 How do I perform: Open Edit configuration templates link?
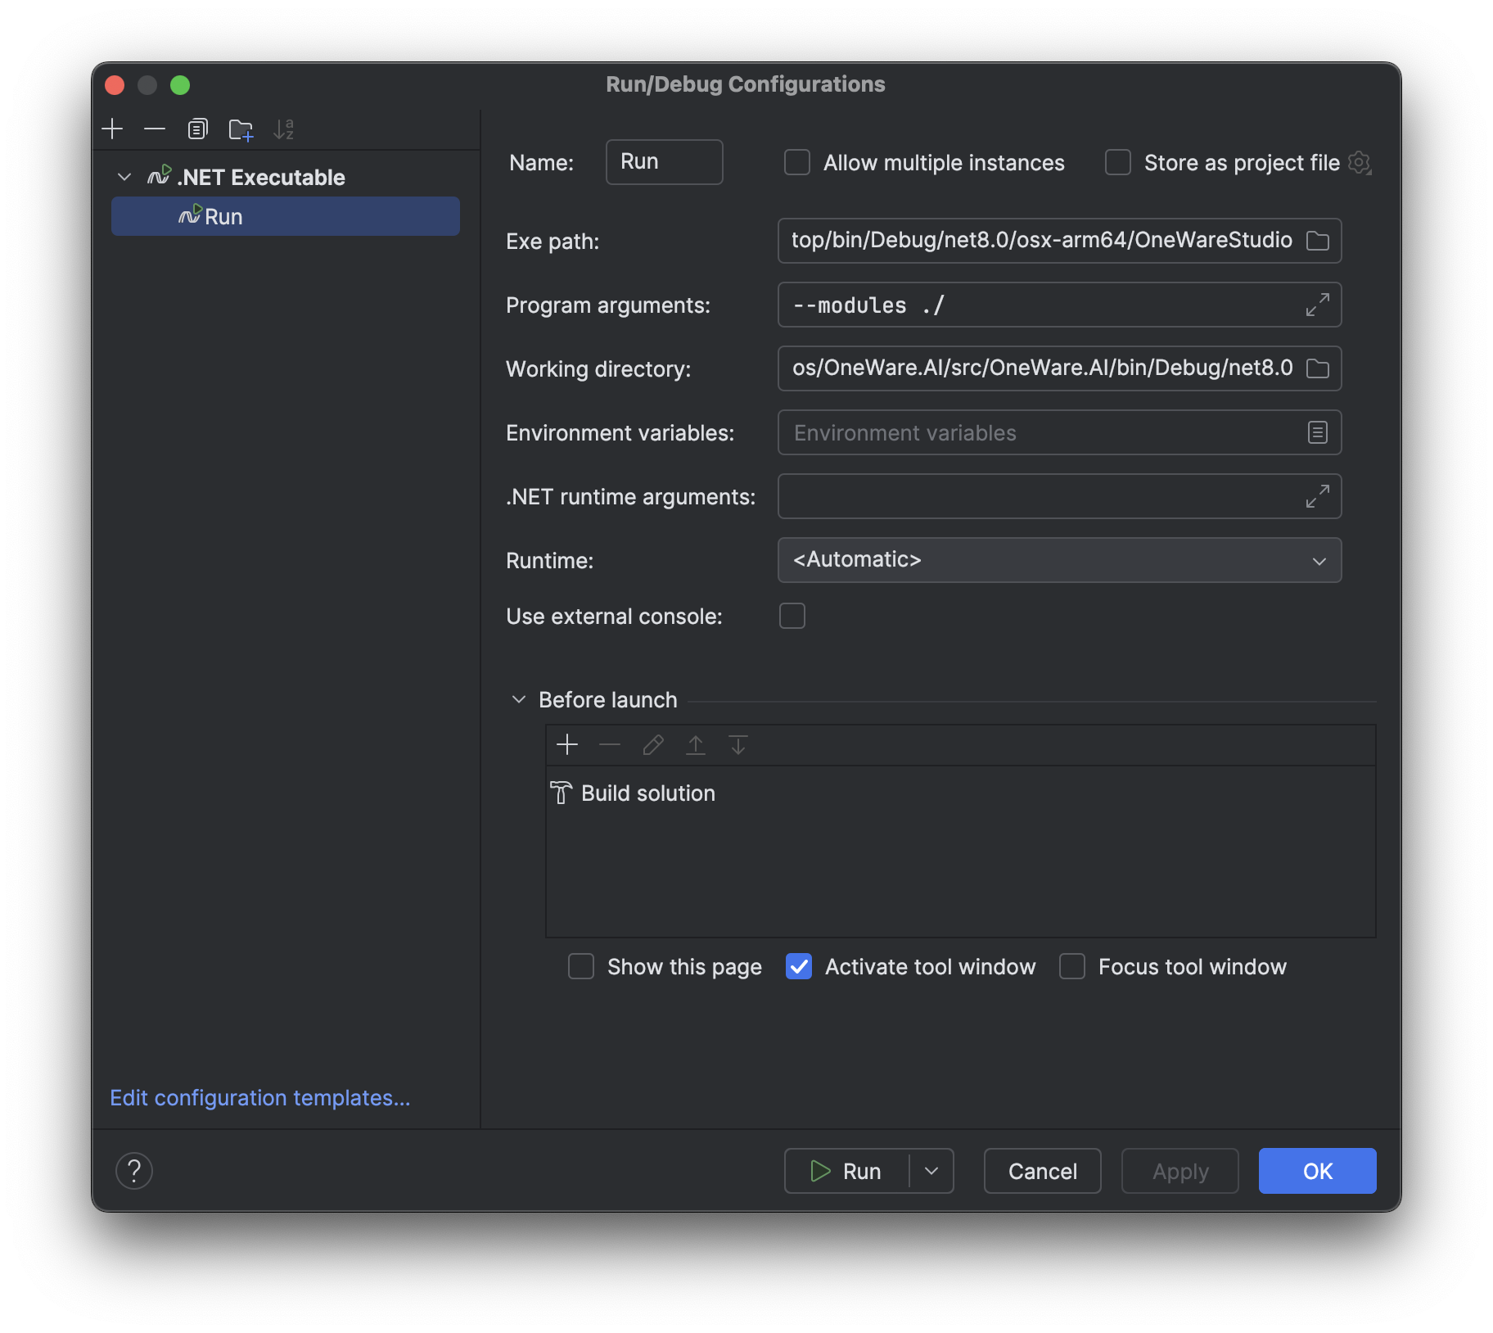pos(260,1098)
